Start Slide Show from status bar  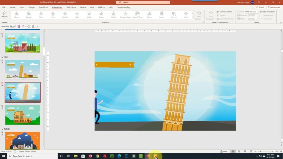coord(251,152)
